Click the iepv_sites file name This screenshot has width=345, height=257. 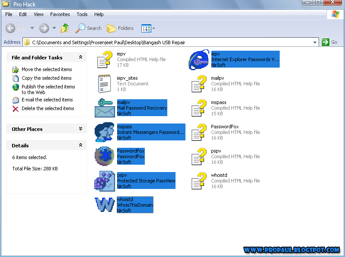tap(127, 78)
